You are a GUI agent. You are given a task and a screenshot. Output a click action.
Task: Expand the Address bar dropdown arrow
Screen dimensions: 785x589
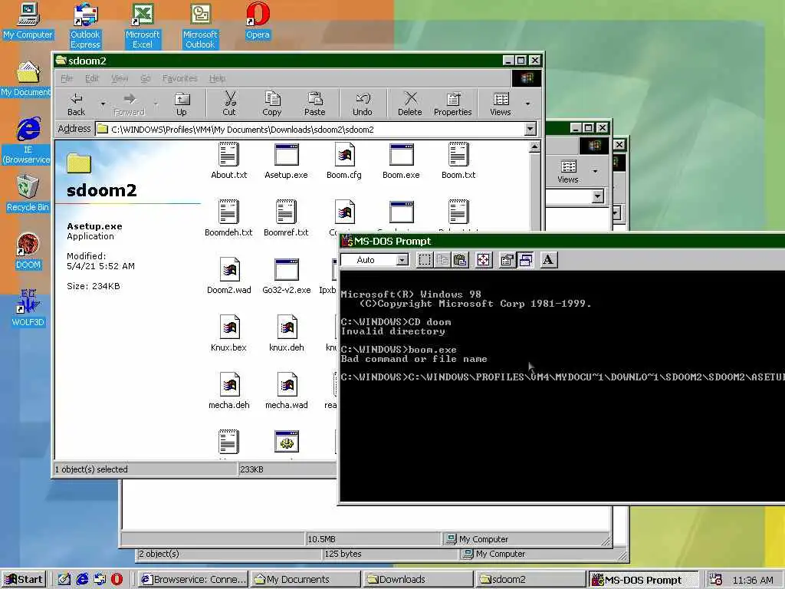530,129
